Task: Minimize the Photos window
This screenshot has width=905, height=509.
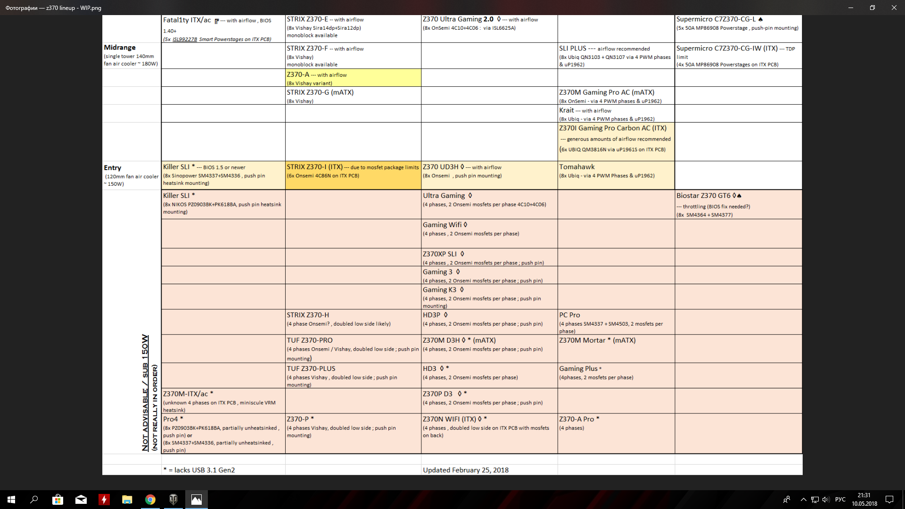Action: [x=851, y=8]
